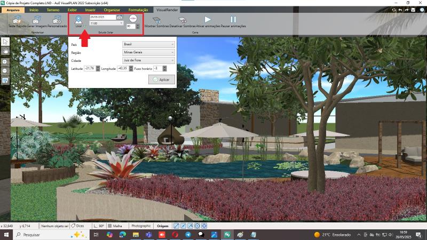The image size is (427, 240).
Task: Open the Personalizado render settings
Action: pos(57,20)
